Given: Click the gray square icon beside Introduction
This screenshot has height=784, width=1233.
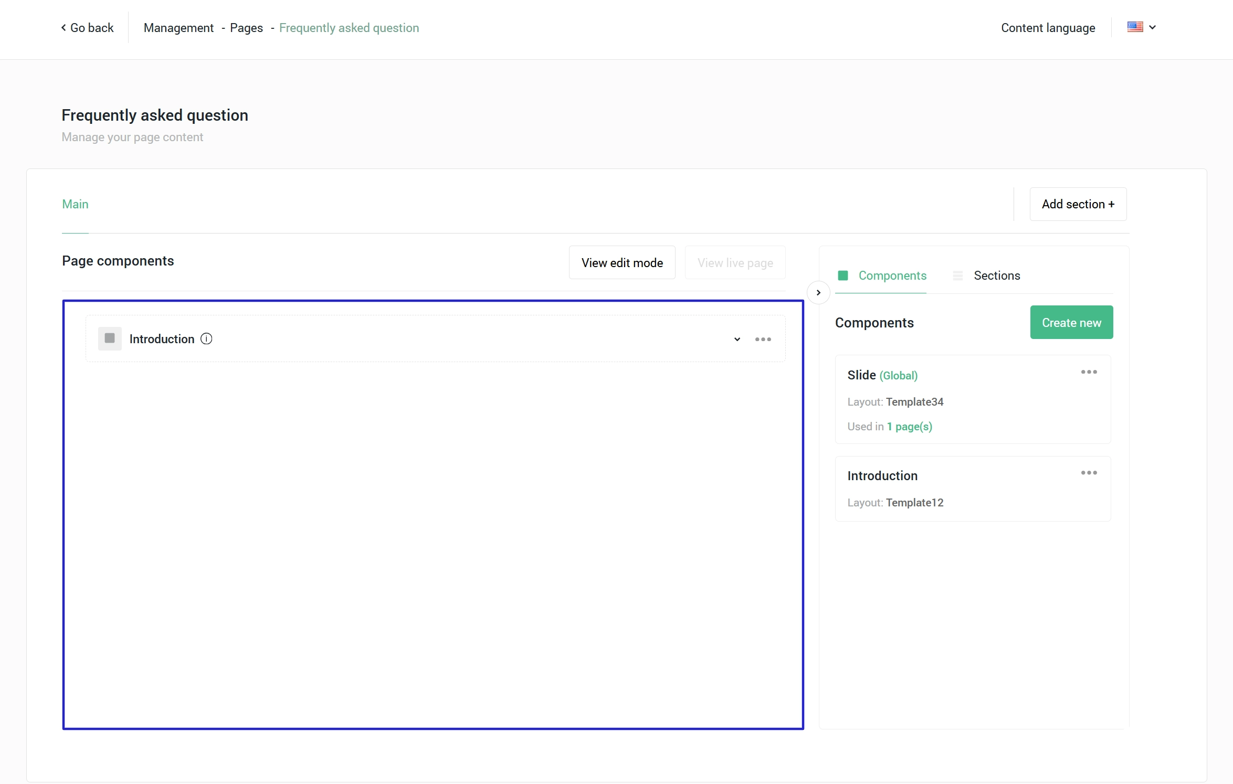Looking at the screenshot, I should 110,338.
